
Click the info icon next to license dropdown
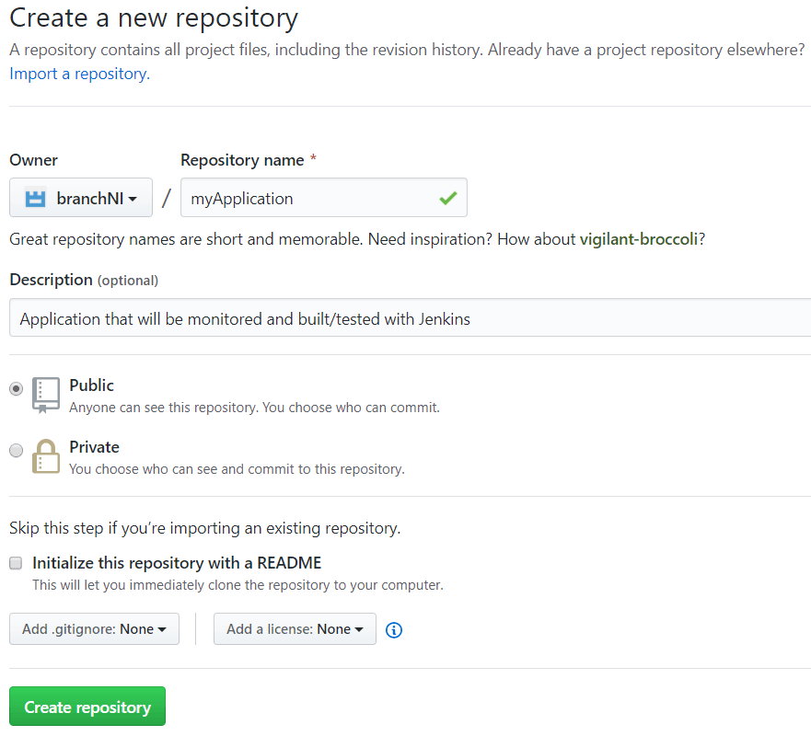click(393, 629)
